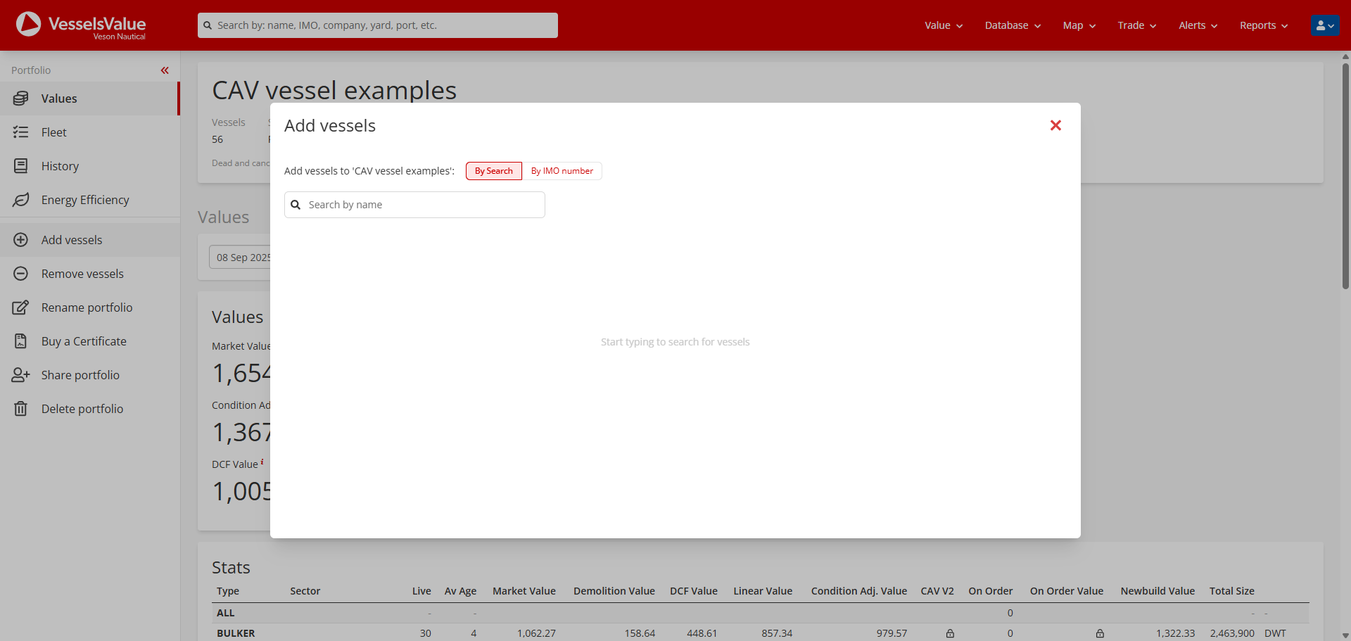1351x641 pixels.
Task: Click the Share portfolio person icon
Action: pyautogui.click(x=21, y=375)
